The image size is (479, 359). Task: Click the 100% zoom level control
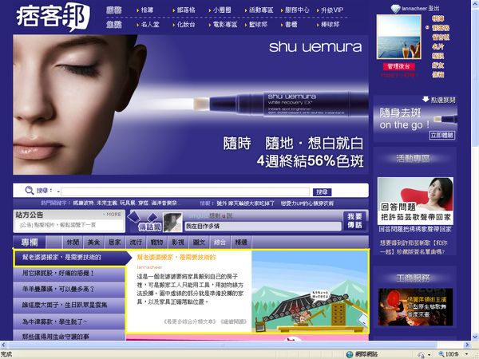[x=453, y=354]
